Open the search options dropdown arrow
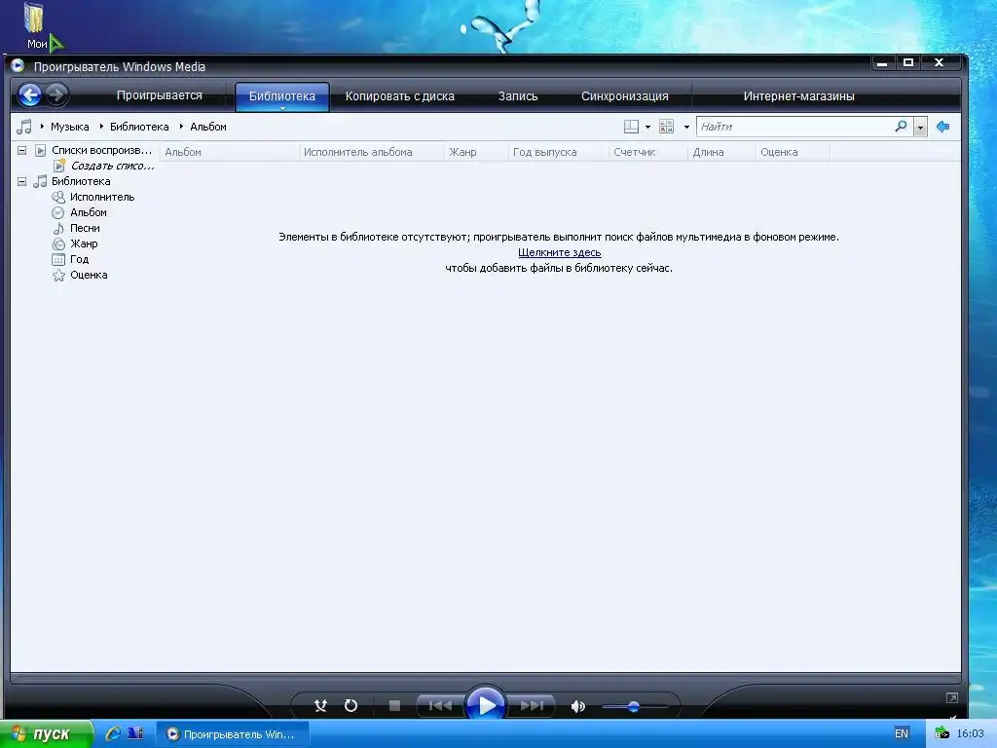This screenshot has height=748, width=997. coord(920,128)
